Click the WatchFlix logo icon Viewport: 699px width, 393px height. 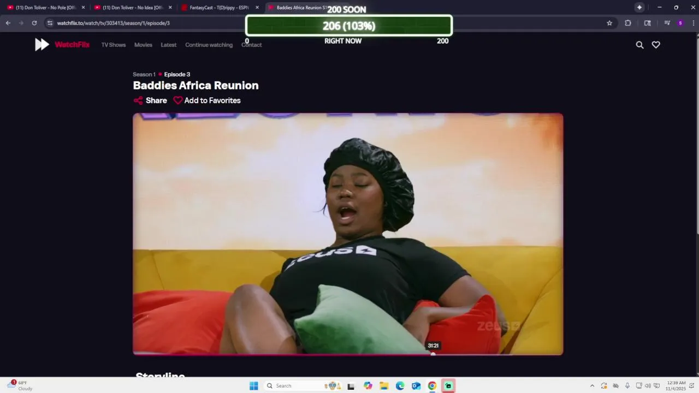(42, 45)
